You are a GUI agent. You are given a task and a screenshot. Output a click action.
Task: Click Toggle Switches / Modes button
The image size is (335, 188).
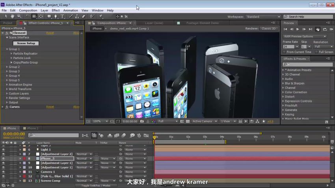[x=96, y=185]
